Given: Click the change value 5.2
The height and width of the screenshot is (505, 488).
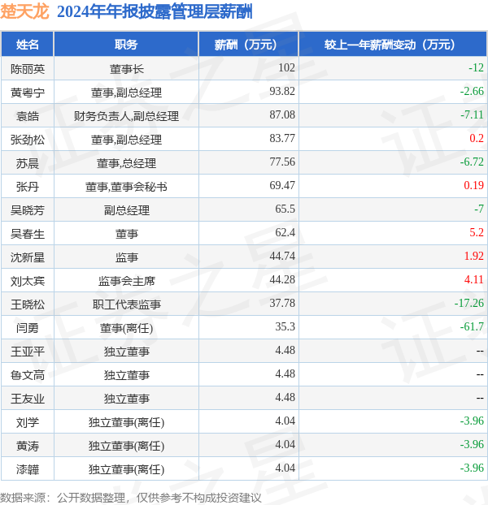Looking at the screenshot, I should tap(477, 232).
